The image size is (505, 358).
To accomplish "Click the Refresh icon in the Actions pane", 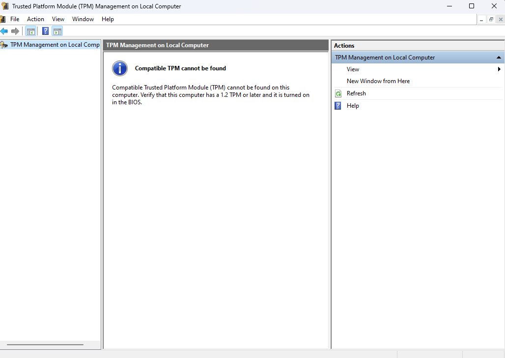I will pyautogui.click(x=337, y=93).
